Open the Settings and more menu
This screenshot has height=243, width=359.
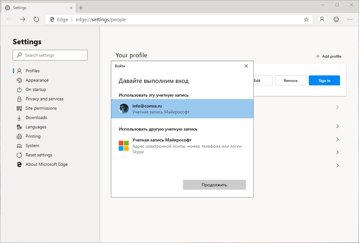350,19
